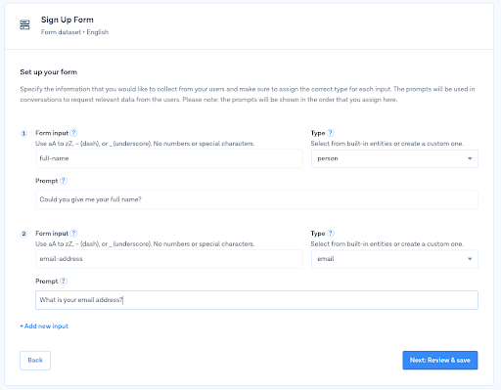Open the person type dropdown
This screenshot has width=501, height=390.
pos(394,158)
